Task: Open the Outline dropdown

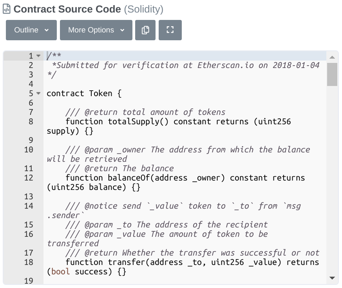Action: pyautogui.click(x=31, y=30)
